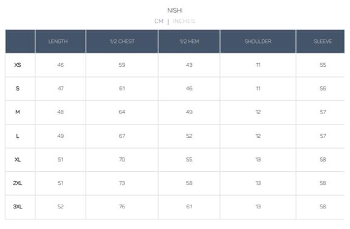Select the L size row label
The width and height of the screenshot is (350, 229).
tap(18, 136)
